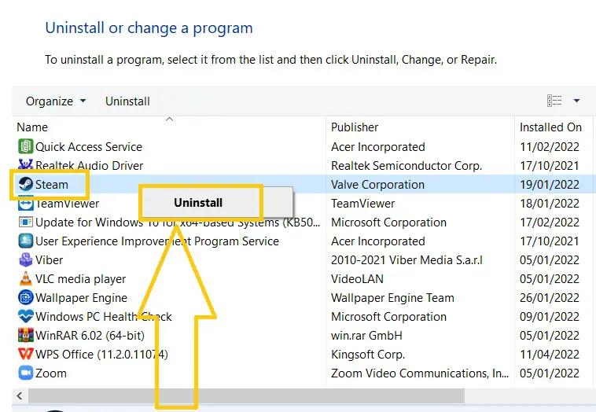
Task: Click the Kingsoft Corp. publisher cell
Action: (x=367, y=355)
